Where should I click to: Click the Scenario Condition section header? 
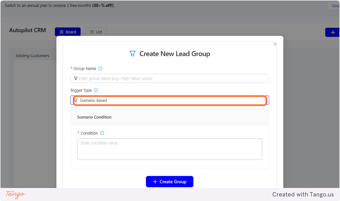pyautogui.click(x=170, y=117)
